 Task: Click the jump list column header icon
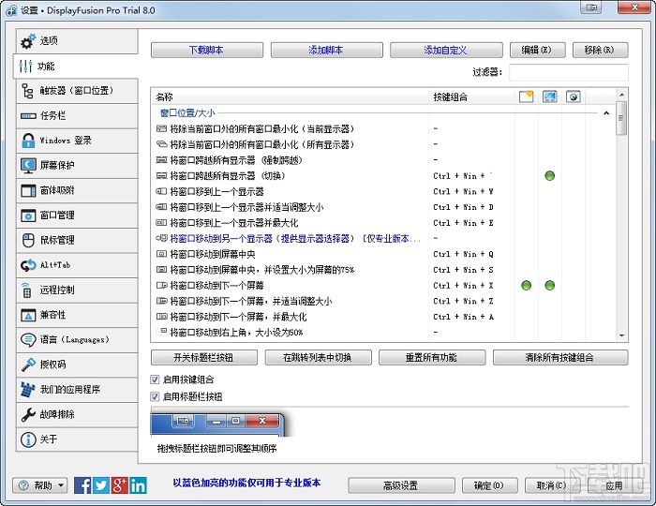(550, 97)
